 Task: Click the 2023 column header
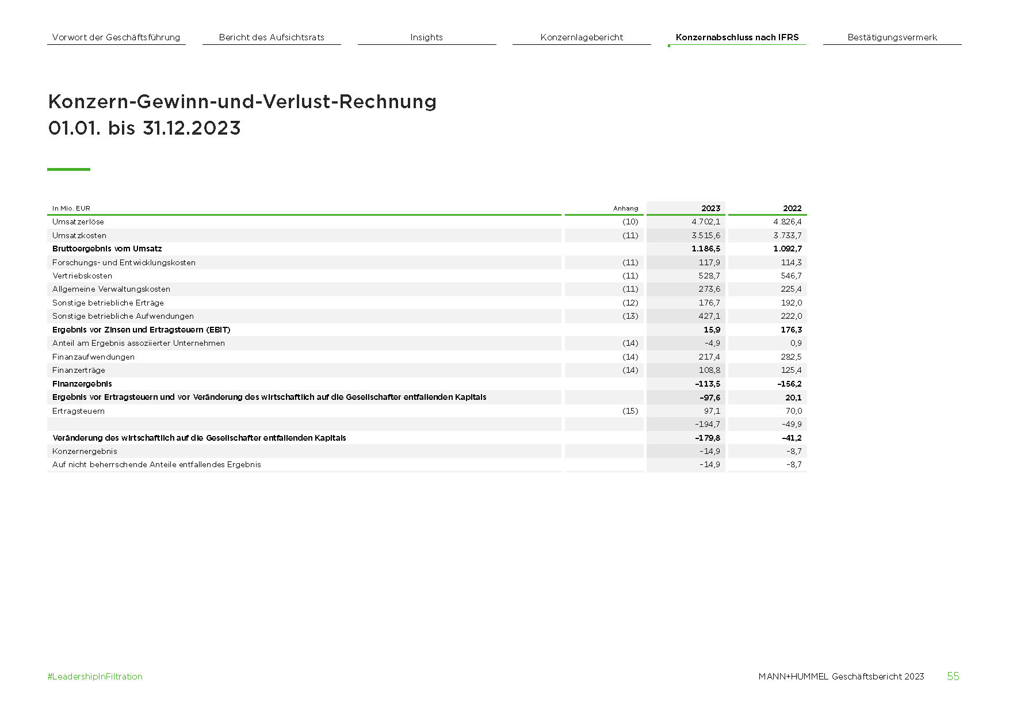[710, 208]
